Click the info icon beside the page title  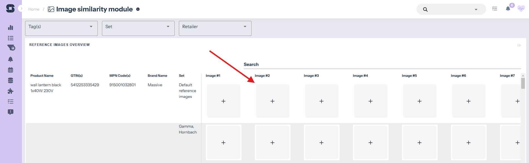pos(138,9)
